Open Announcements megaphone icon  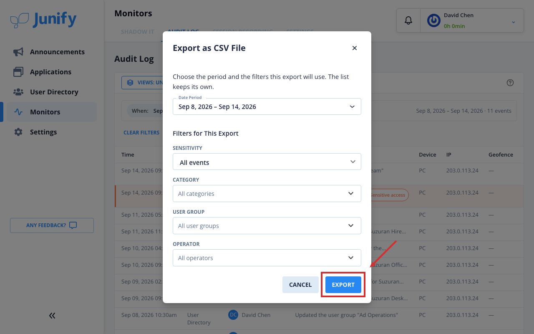coord(18,52)
